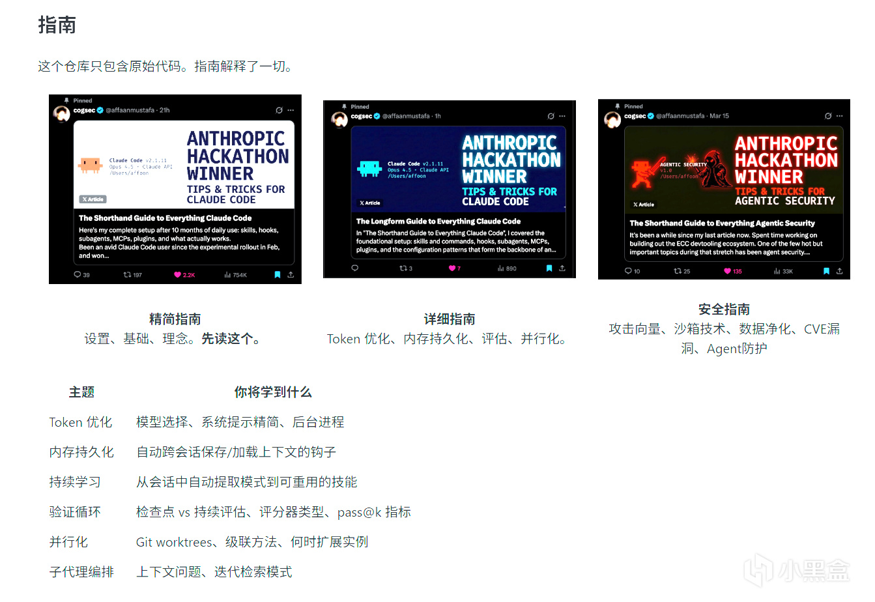
Task: Open the 详细指南 link
Action: 450,319
